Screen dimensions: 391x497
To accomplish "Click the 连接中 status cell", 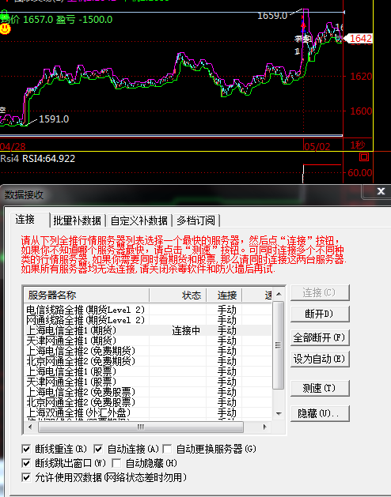I will 186,330.
